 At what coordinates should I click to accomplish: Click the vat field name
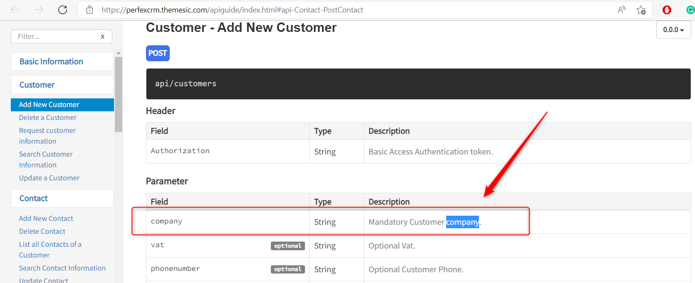(x=157, y=245)
